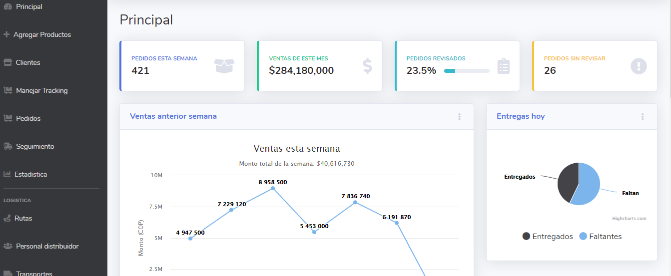Click the 6 191 870 data point

click(x=397, y=223)
